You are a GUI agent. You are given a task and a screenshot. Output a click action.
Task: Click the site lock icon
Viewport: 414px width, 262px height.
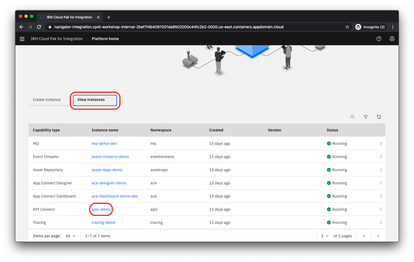click(50, 27)
